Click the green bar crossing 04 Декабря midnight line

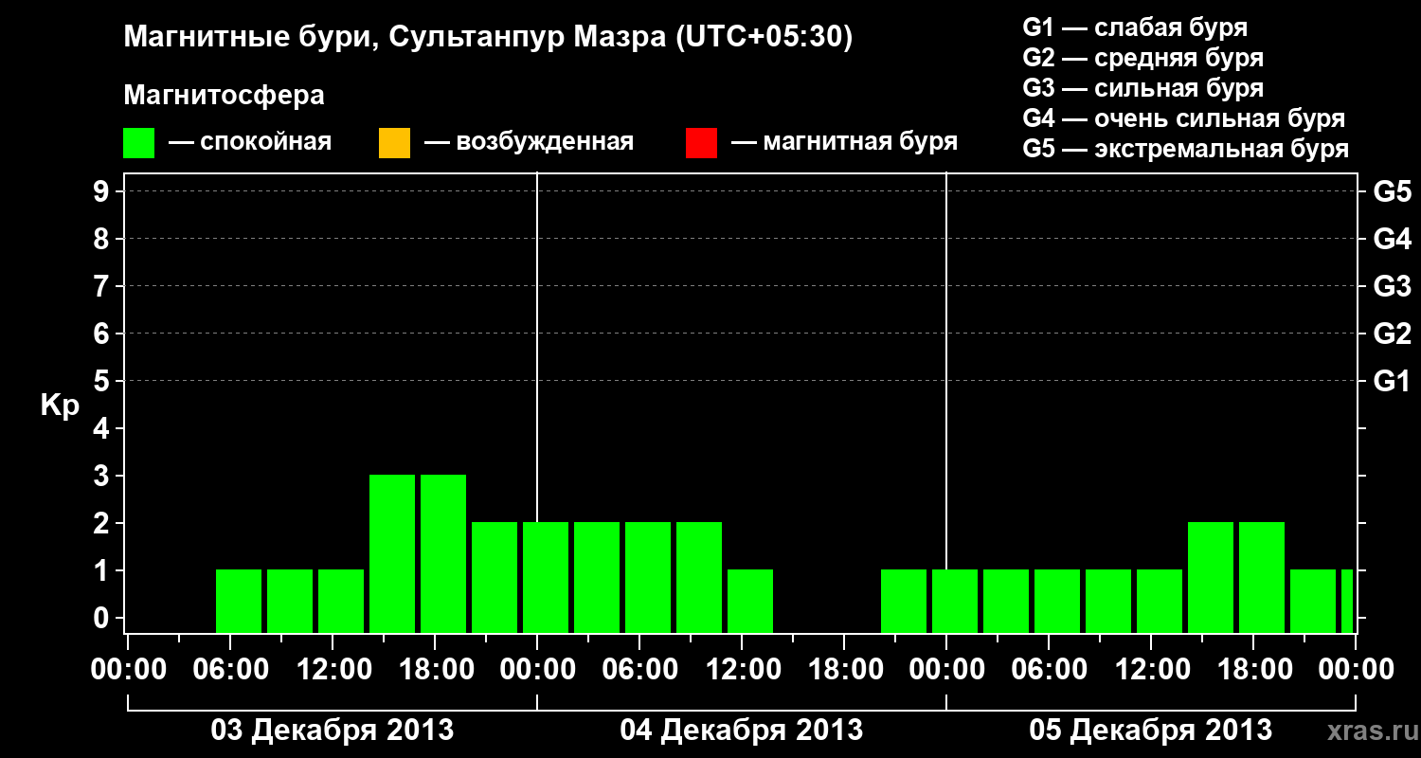click(x=546, y=577)
